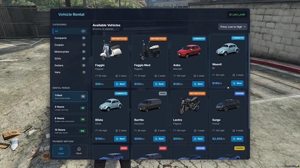Click the Motorcycles tag on Faggio Mod card
The height and width of the screenshot is (168, 300).
click(158, 39)
